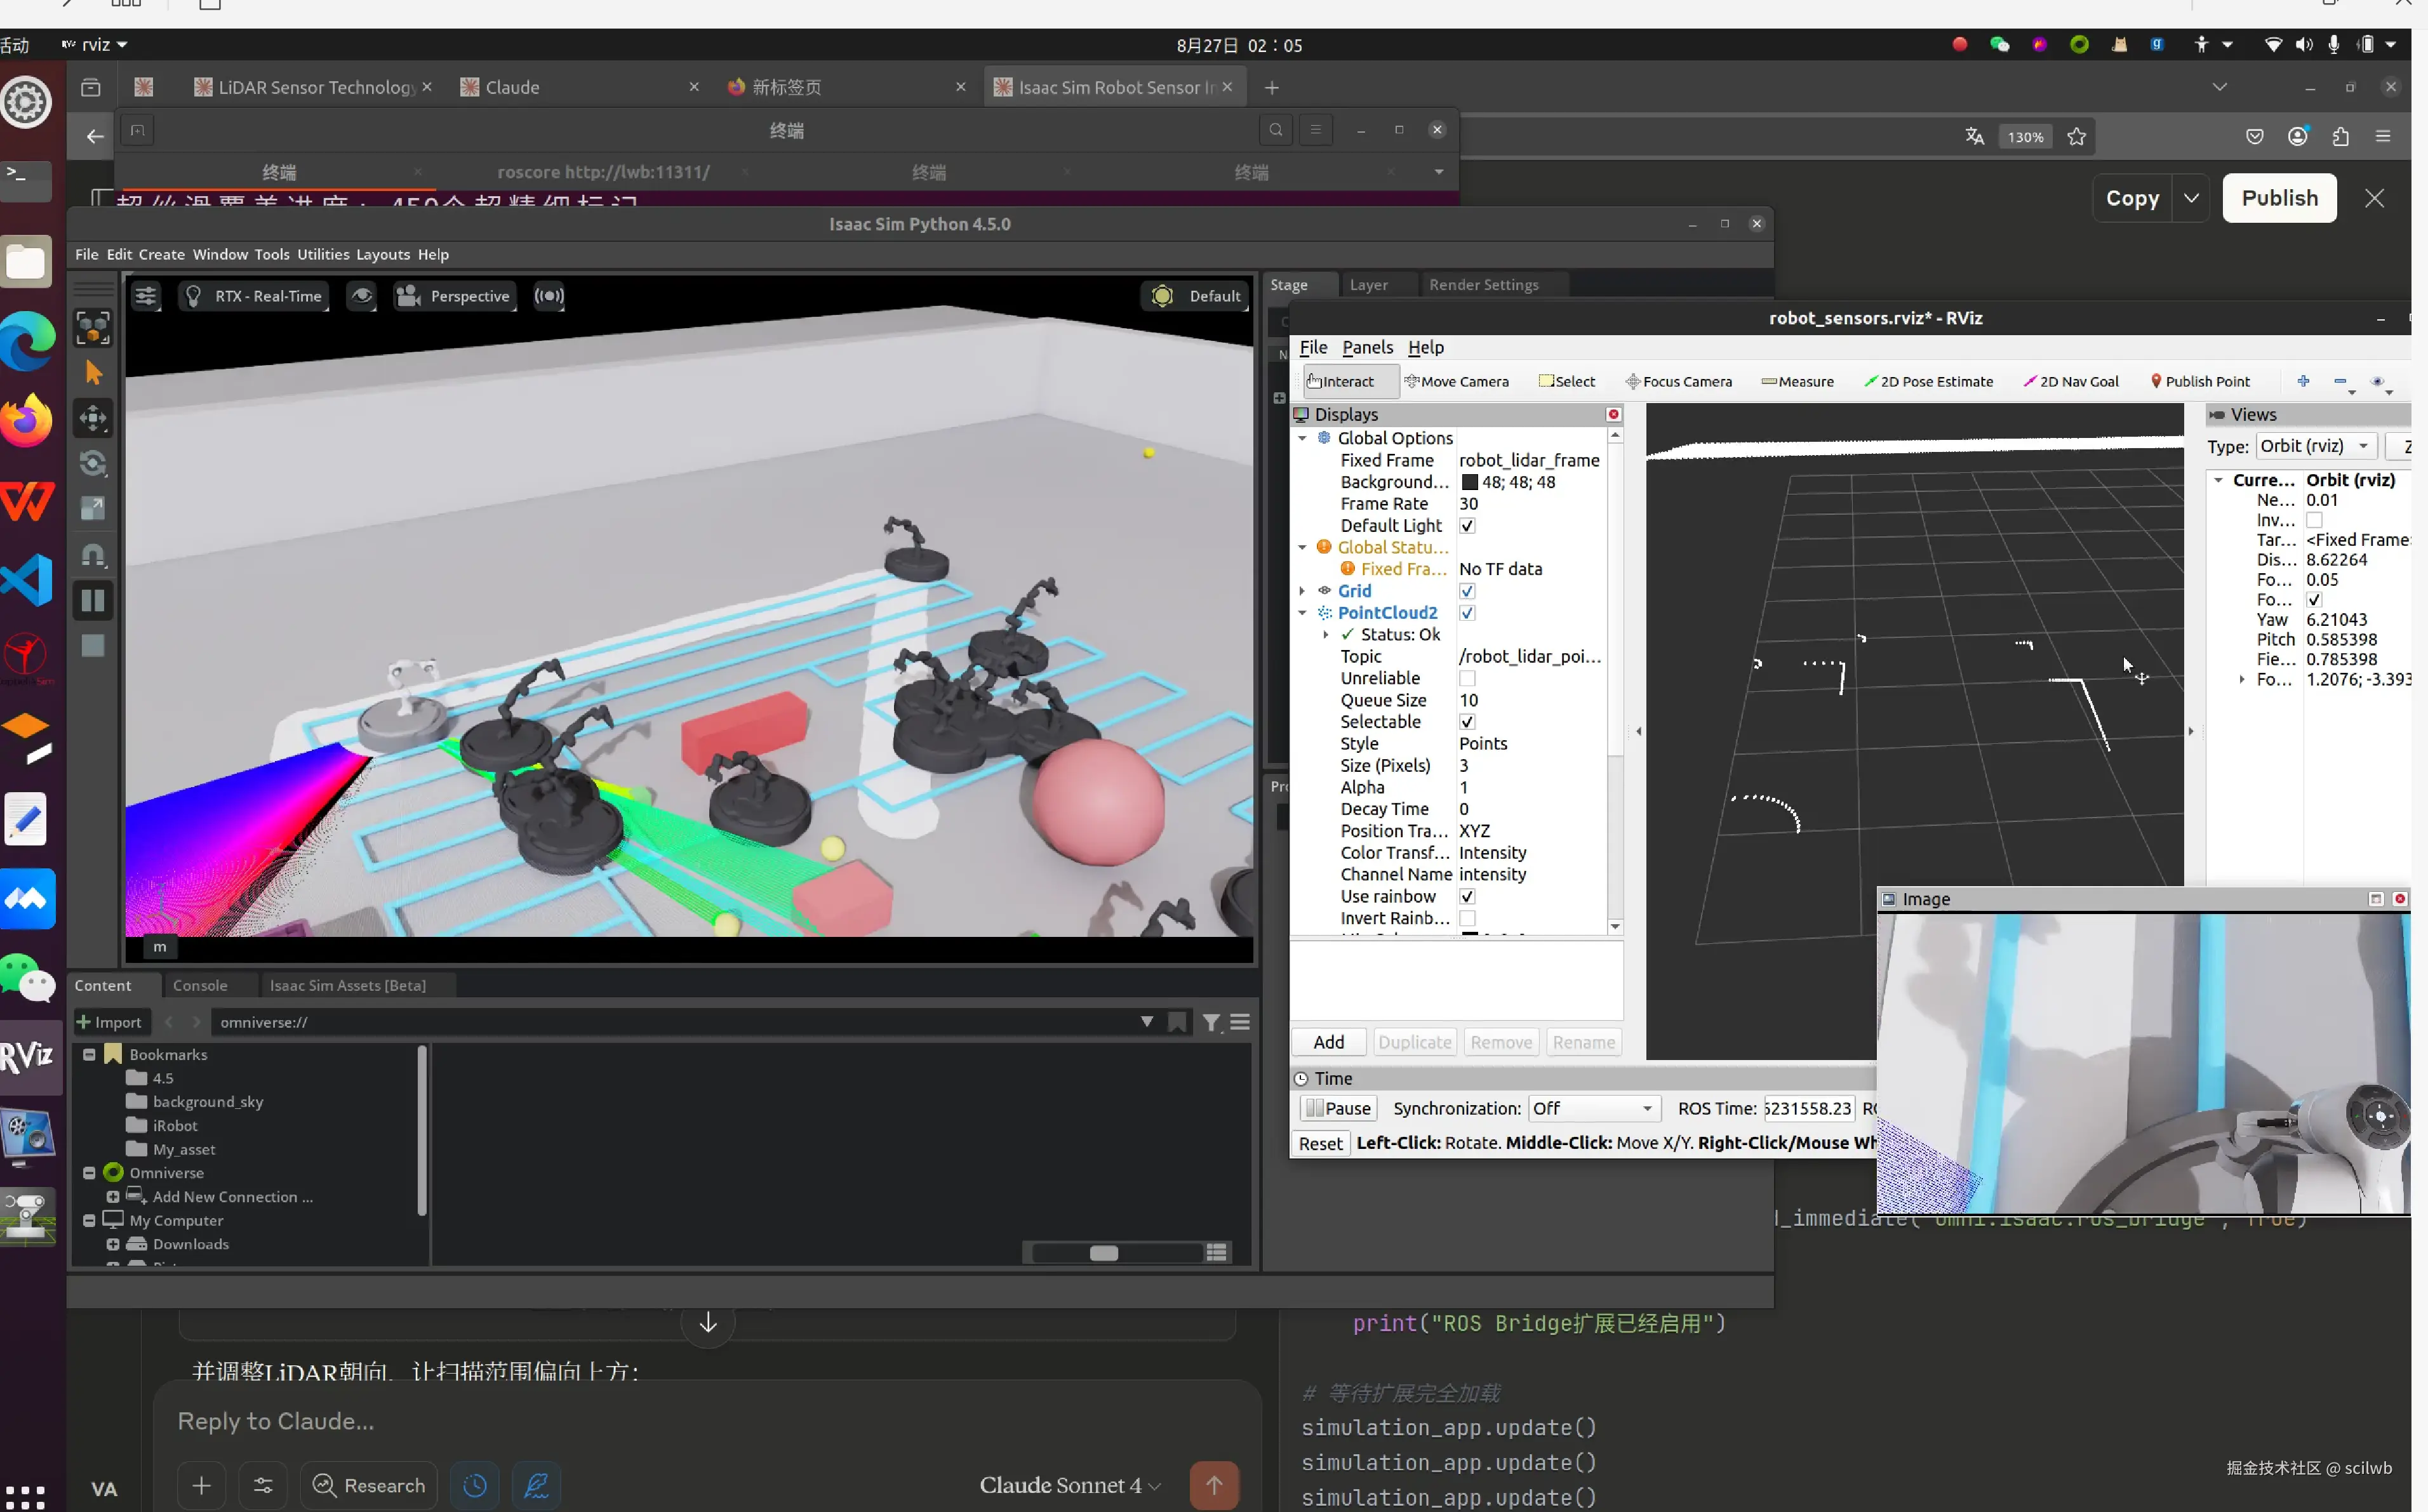
Task: Select the Publish Point tool
Action: coord(2200,381)
